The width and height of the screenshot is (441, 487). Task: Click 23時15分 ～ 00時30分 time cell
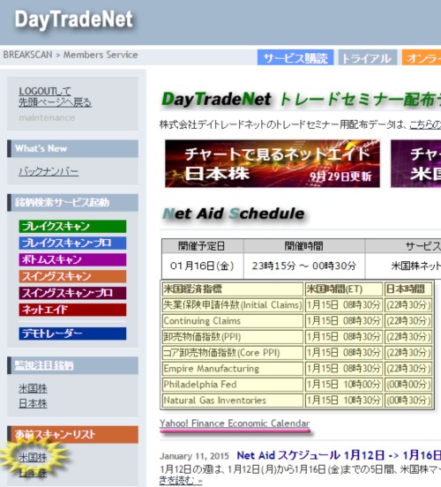coord(304,266)
